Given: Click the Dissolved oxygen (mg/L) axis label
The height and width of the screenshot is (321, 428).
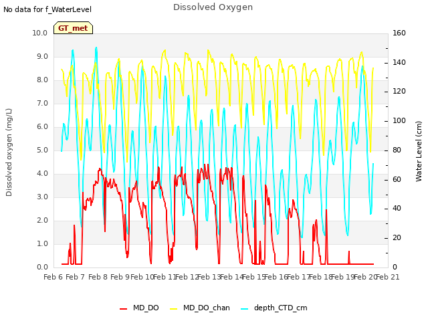Looking at the screenshot, I should click(x=9, y=152).
